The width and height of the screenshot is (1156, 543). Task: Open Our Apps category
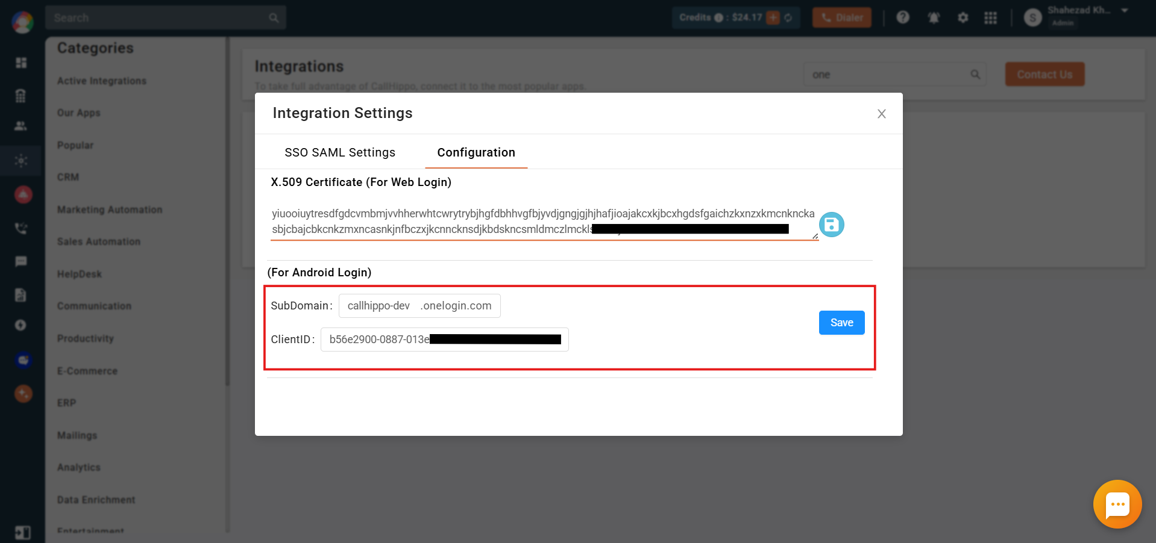pos(79,113)
